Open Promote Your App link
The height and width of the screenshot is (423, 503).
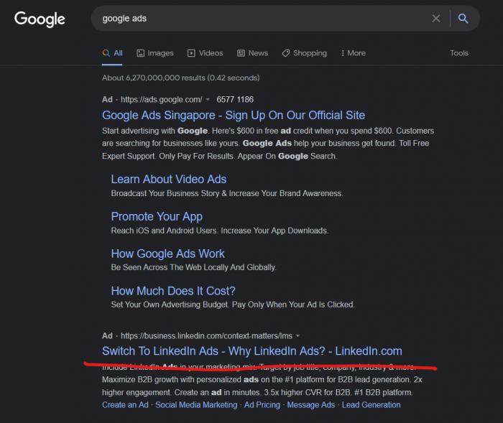157,217
